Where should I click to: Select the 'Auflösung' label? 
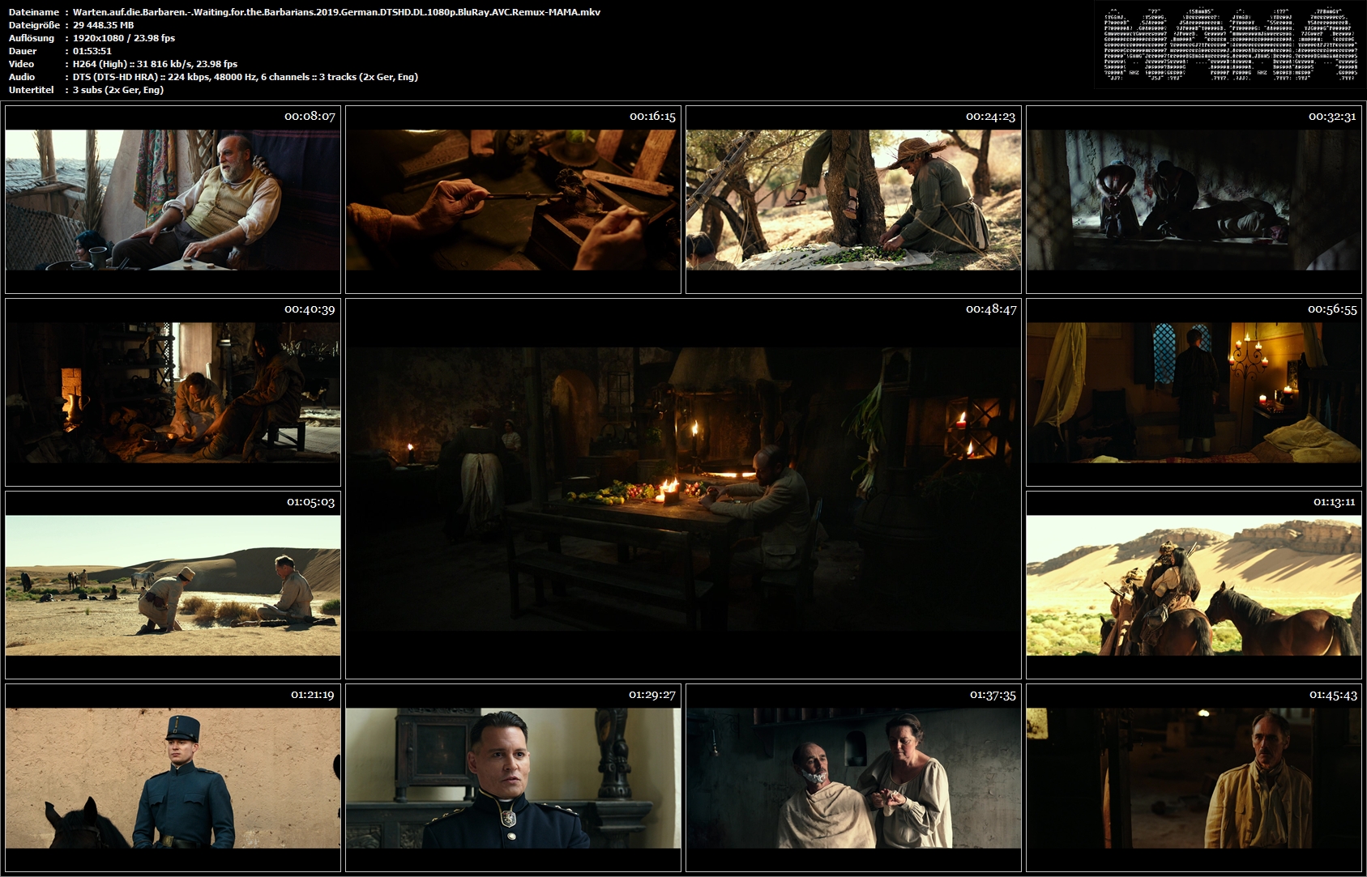(x=32, y=38)
